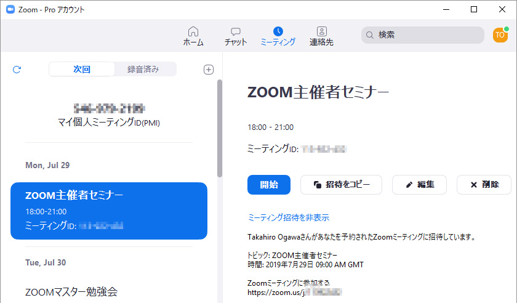Viewport: 517px width, 303px height.
Task: Open the orange TO profile avatar
Action: [500, 35]
